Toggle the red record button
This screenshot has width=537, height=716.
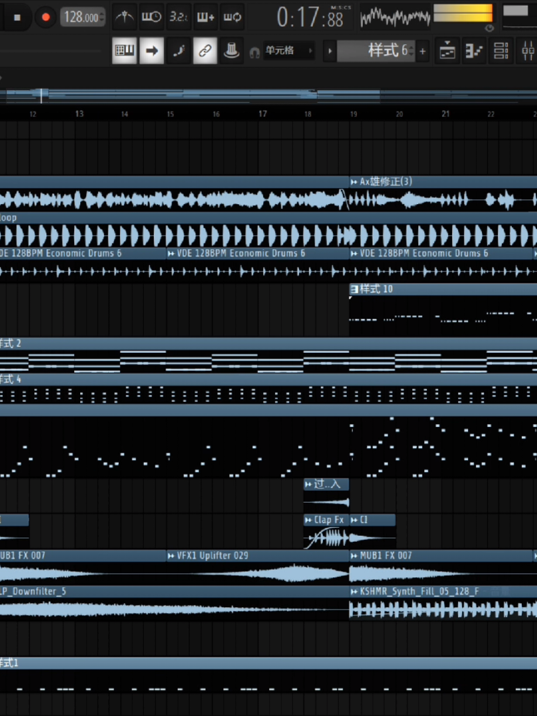point(46,18)
